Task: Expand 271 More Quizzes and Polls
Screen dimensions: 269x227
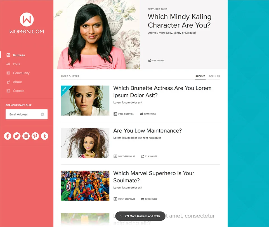Action: coord(140,216)
